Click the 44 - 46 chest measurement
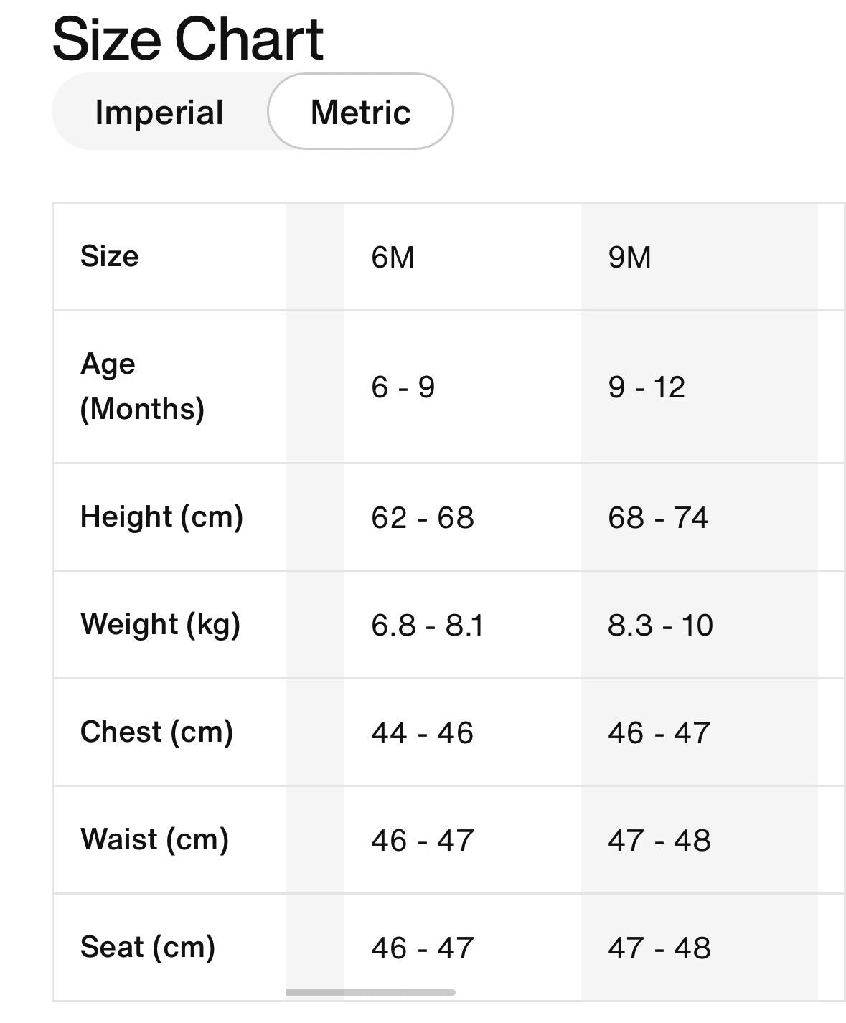The height and width of the screenshot is (1023, 846). [423, 731]
